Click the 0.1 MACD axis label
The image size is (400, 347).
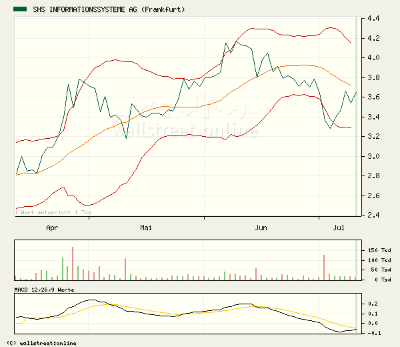click(x=373, y=314)
